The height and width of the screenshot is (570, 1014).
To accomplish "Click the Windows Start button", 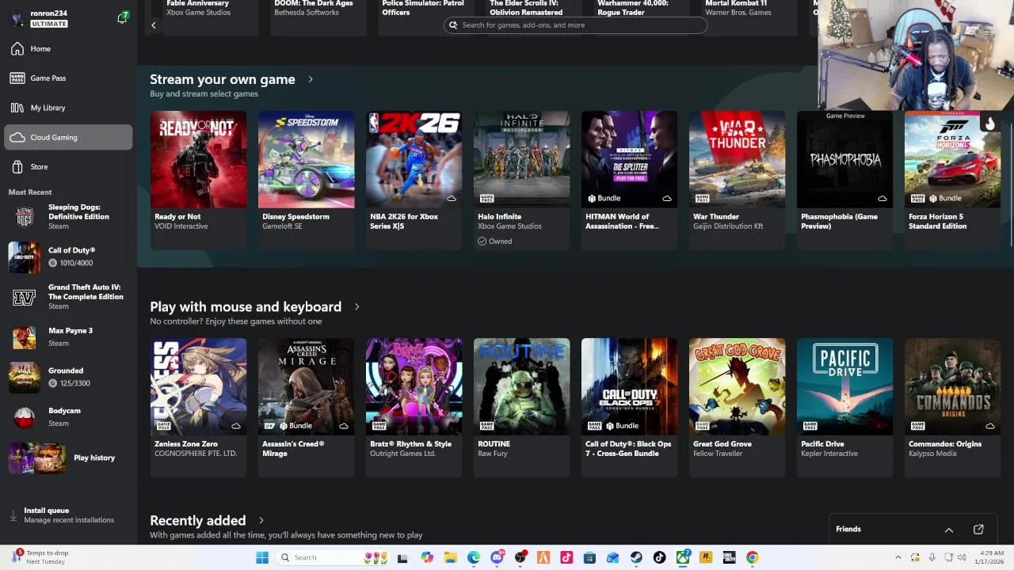I will click(262, 557).
